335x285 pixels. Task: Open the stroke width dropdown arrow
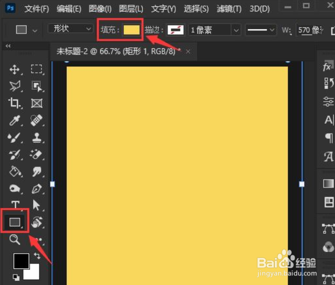point(236,30)
